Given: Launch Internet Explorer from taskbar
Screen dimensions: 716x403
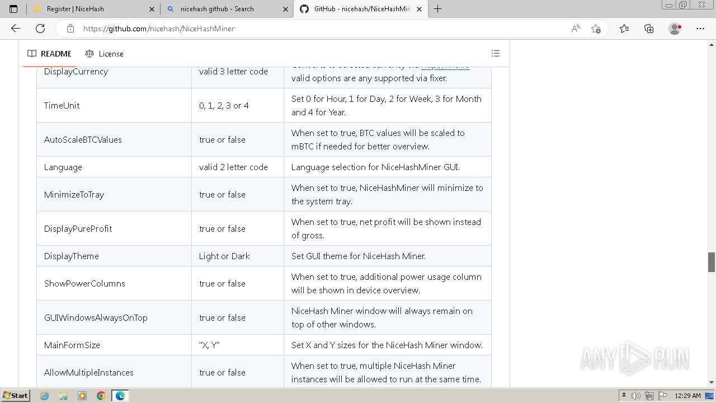Looking at the screenshot, I should pyautogui.click(x=44, y=396).
